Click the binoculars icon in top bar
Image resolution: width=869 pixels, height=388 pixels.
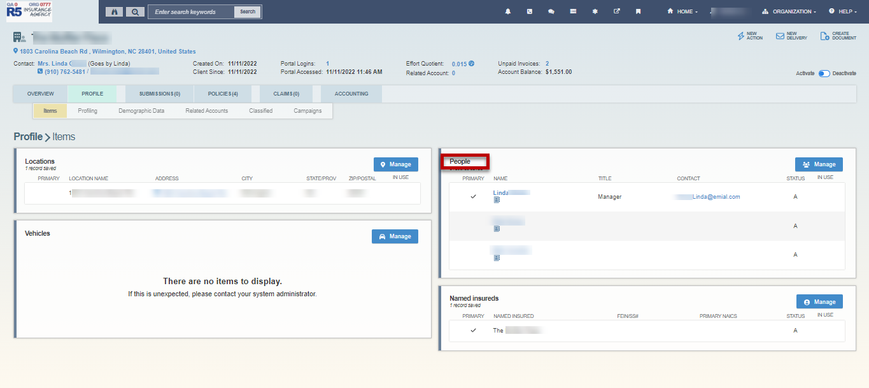pos(114,11)
